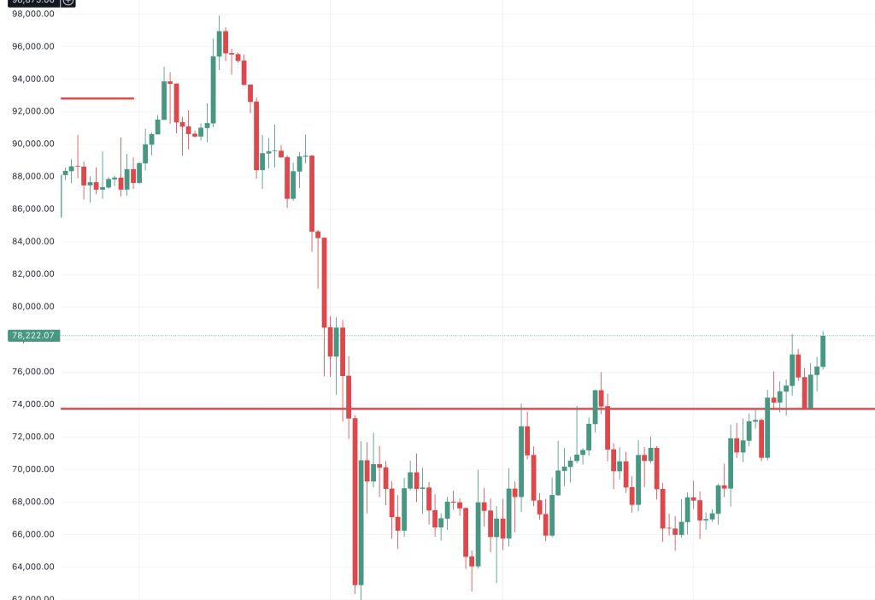Click the highest green candle at the 97,000 peak

pos(220,43)
